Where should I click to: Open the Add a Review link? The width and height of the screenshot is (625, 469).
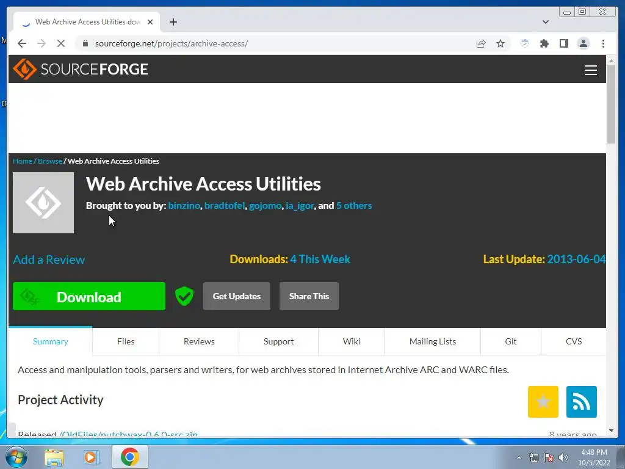49,260
